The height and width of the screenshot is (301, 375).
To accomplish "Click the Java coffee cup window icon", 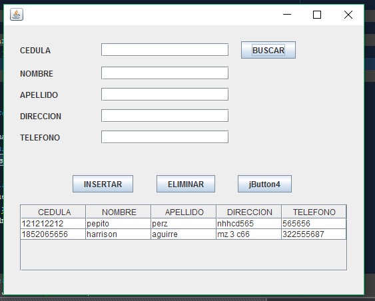I will coord(17,15).
